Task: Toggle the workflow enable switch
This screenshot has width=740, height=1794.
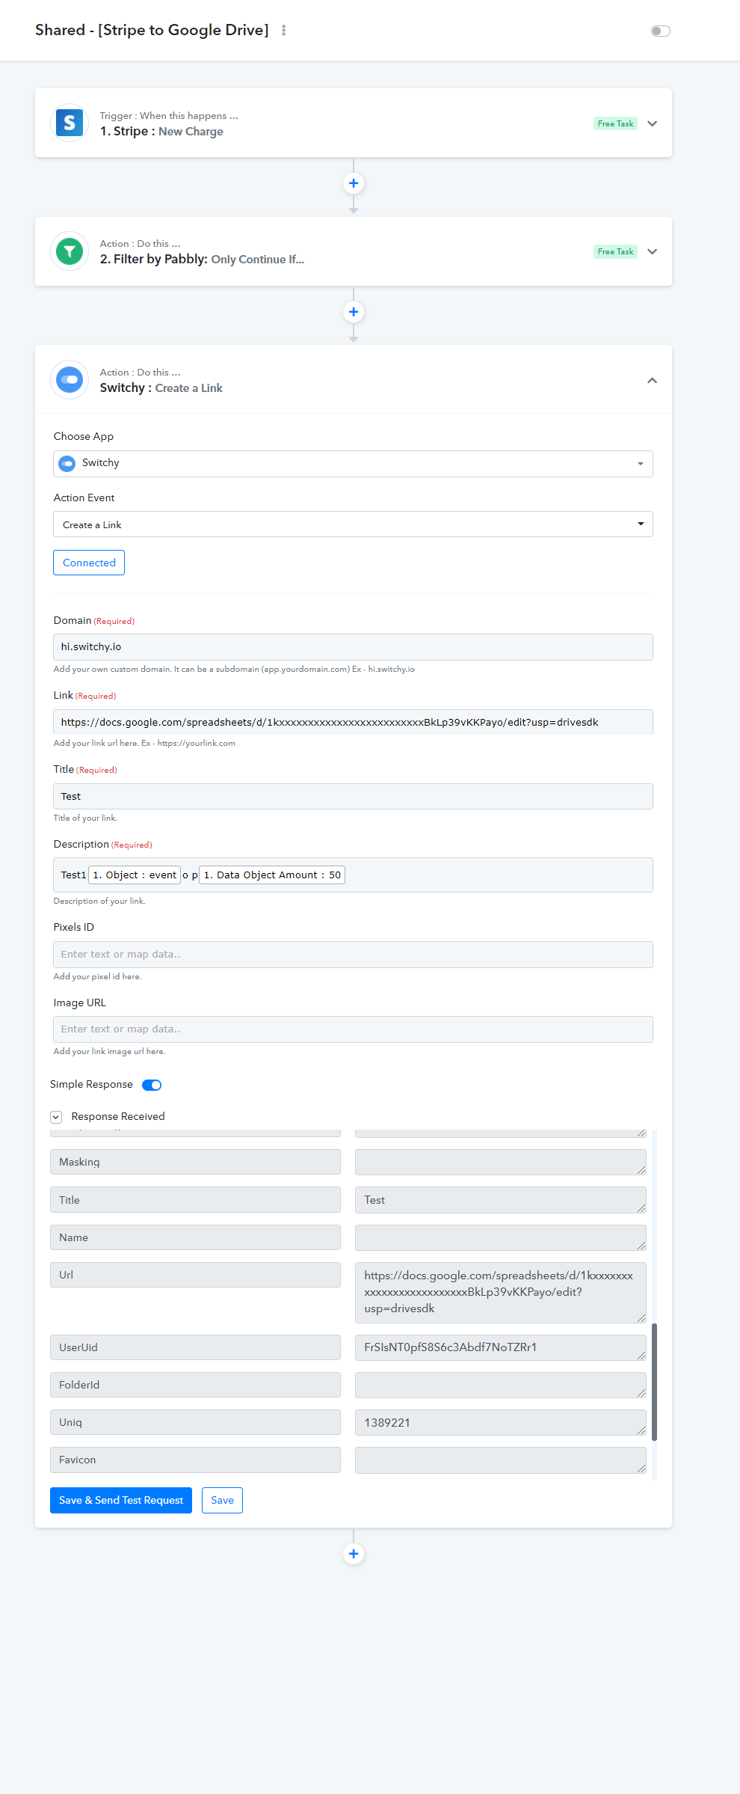Action: pos(661,31)
